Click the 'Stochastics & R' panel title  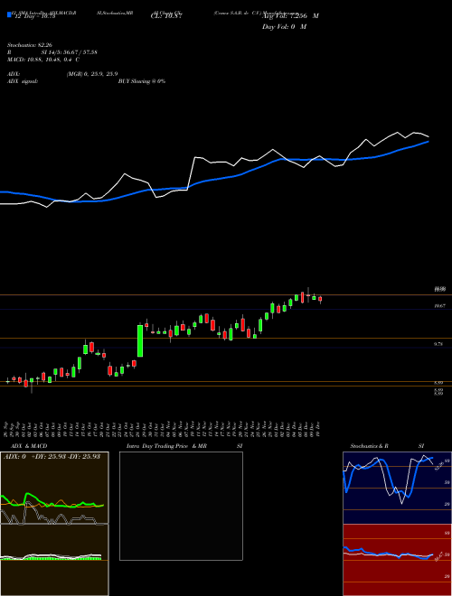[x=370, y=446]
